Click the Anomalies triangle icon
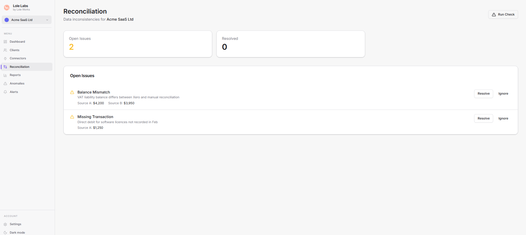This screenshot has height=235, width=526. 5,84
